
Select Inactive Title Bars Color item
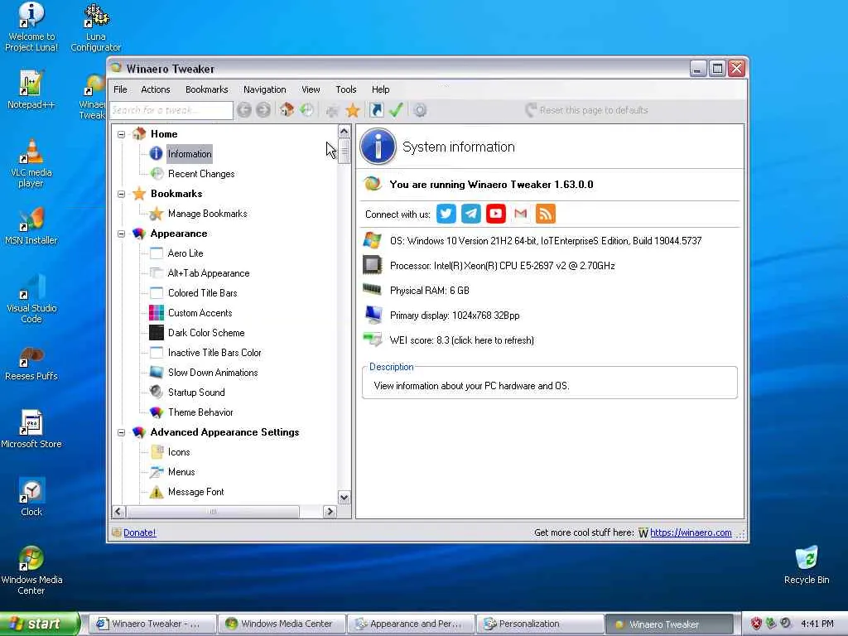[214, 353]
